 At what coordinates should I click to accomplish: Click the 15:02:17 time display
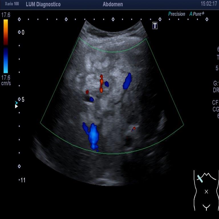[209, 4]
